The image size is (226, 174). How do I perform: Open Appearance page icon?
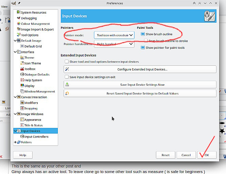tap(22, 119)
